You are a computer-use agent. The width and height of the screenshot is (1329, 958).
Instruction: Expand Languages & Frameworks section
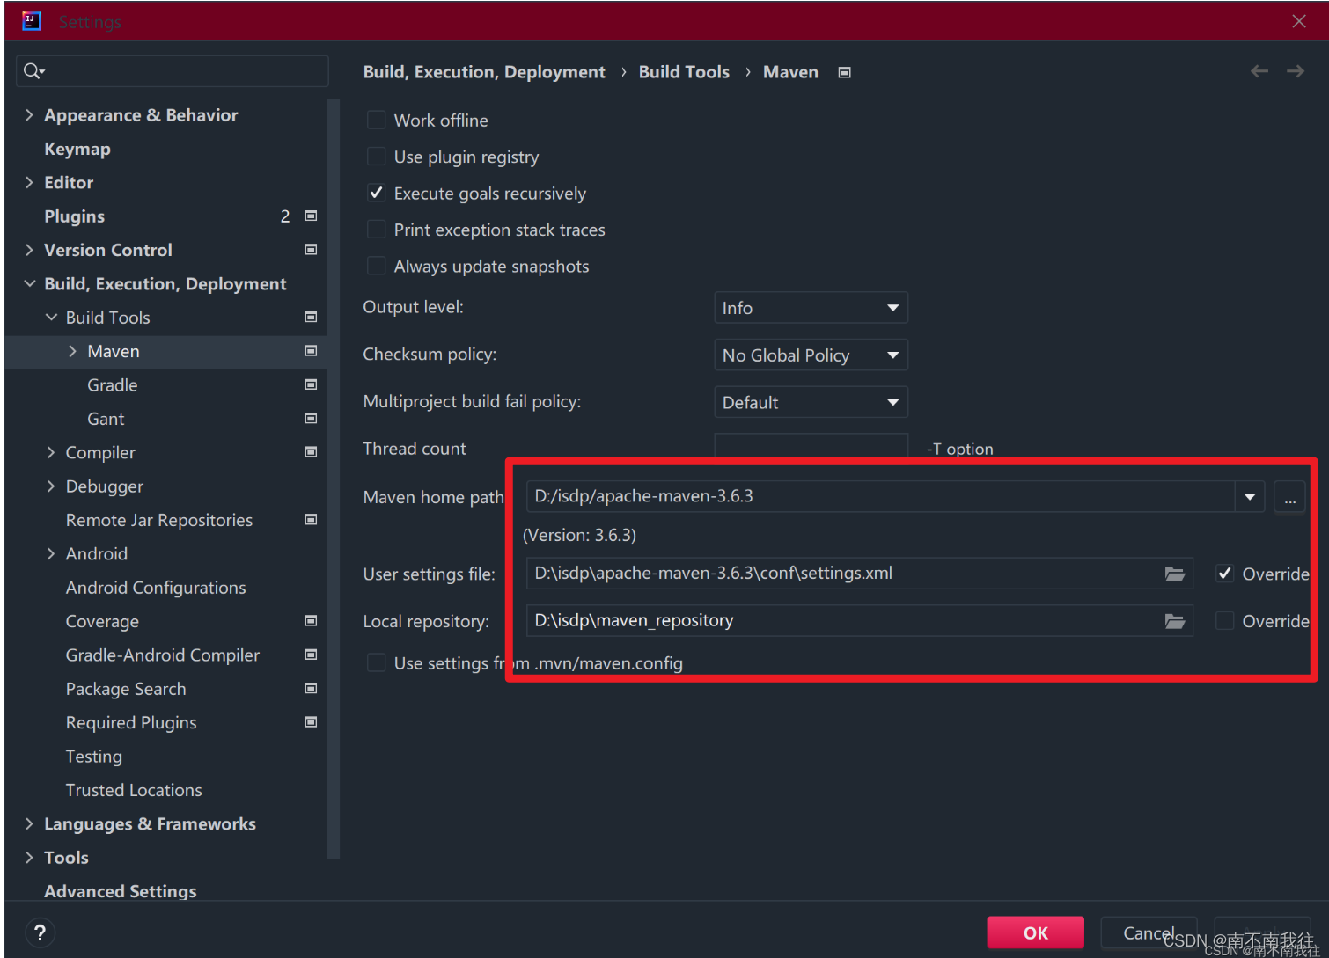(x=29, y=823)
